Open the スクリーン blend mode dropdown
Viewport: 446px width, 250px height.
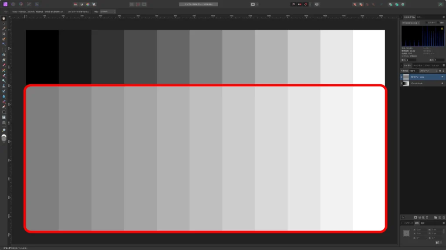(429, 71)
